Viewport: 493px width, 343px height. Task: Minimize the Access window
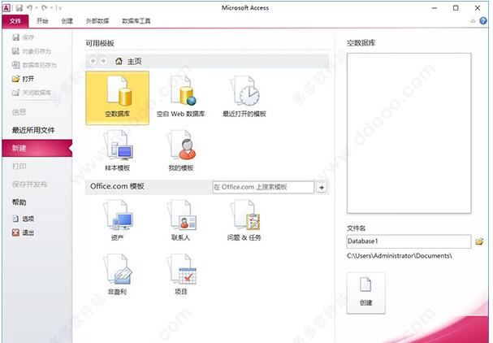pyautogui.click(x=435, y=8)
